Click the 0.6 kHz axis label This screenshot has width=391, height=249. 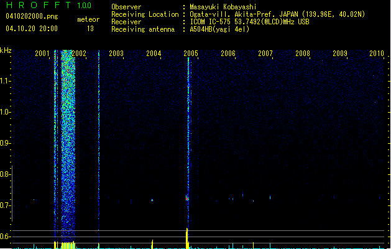[5, 237]
